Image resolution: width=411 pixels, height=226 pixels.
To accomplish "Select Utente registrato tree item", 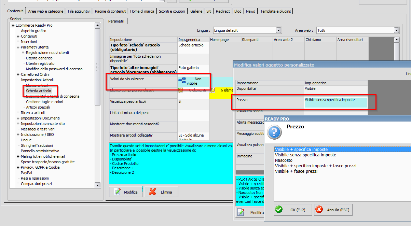I will tap(40, 63).
